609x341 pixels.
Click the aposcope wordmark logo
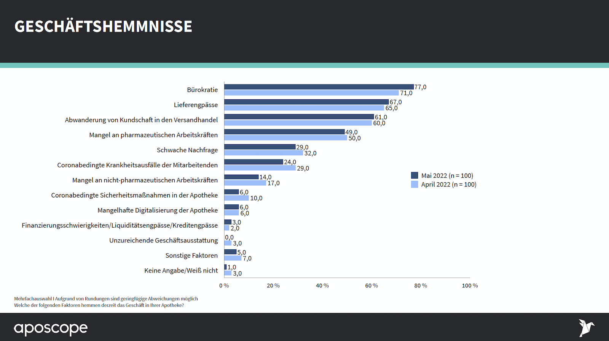coord(51,328)
